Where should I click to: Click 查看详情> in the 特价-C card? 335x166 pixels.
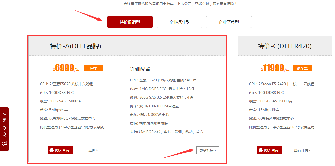point(302,150)
